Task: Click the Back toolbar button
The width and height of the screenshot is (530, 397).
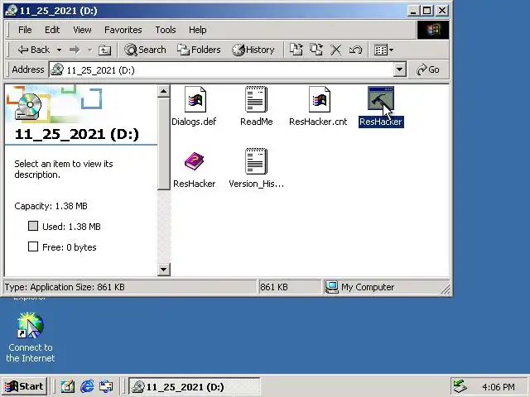Action: pos(33,50)
